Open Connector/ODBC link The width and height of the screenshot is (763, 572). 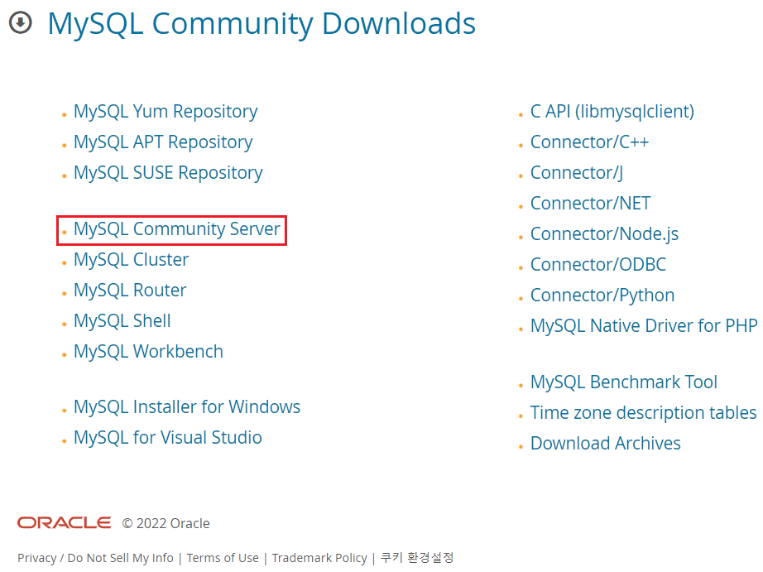(598, 265)
